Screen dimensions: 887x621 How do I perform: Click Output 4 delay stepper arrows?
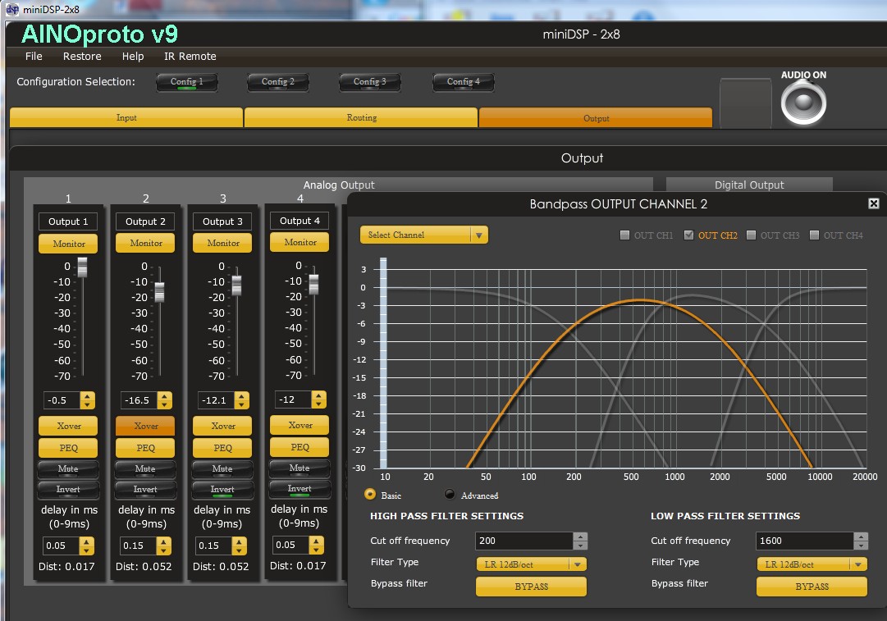[316, 546]
